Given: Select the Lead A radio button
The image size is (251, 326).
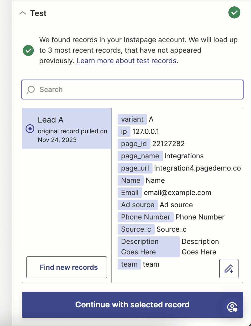Looking at the screenshot, I should (30, 128).
